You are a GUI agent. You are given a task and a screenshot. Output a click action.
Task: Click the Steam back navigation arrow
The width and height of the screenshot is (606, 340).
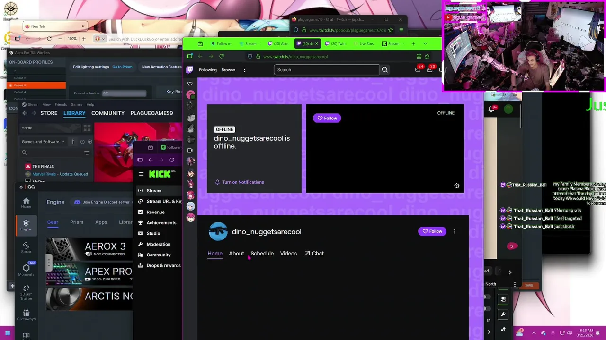pos(25,113)
